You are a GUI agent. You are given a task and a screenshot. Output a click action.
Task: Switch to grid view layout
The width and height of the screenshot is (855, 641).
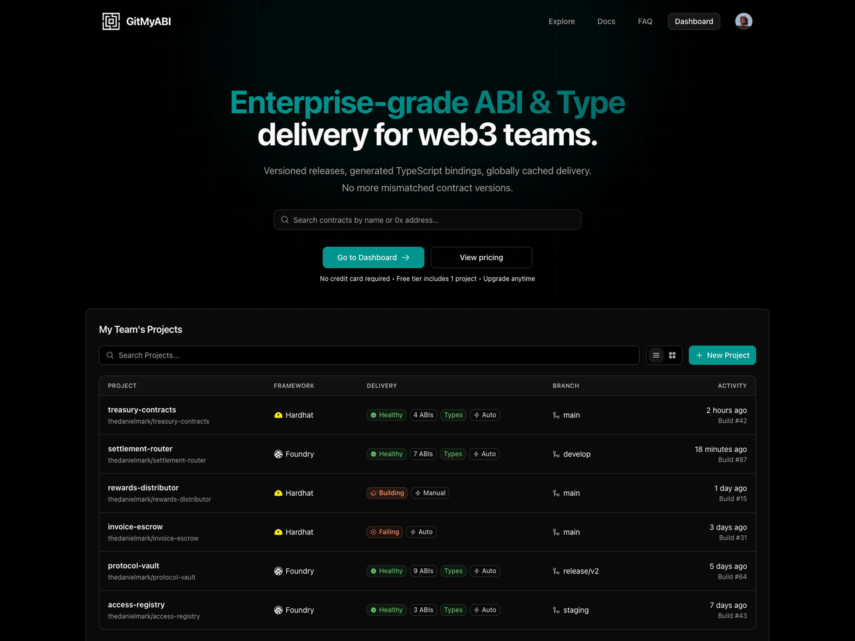coord(672,355)
